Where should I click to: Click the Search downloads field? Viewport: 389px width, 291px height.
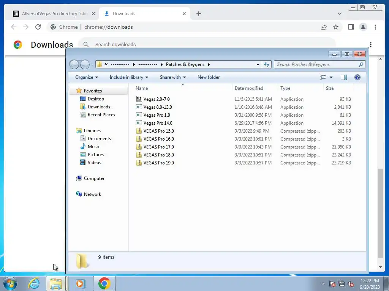207,45
